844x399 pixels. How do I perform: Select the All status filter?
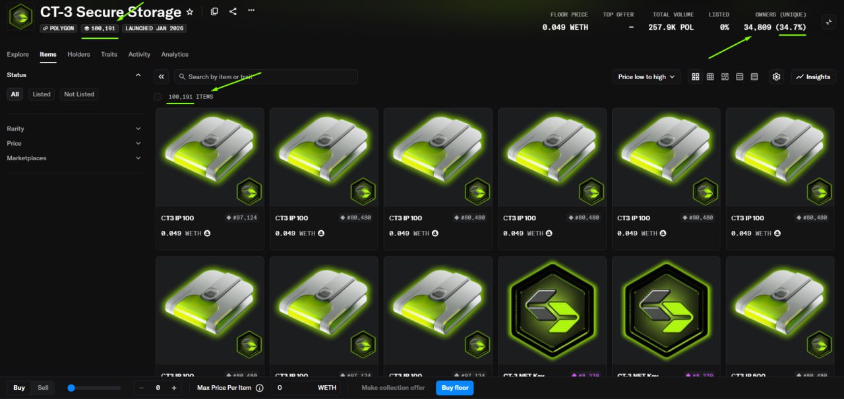(x=15, y=94)
